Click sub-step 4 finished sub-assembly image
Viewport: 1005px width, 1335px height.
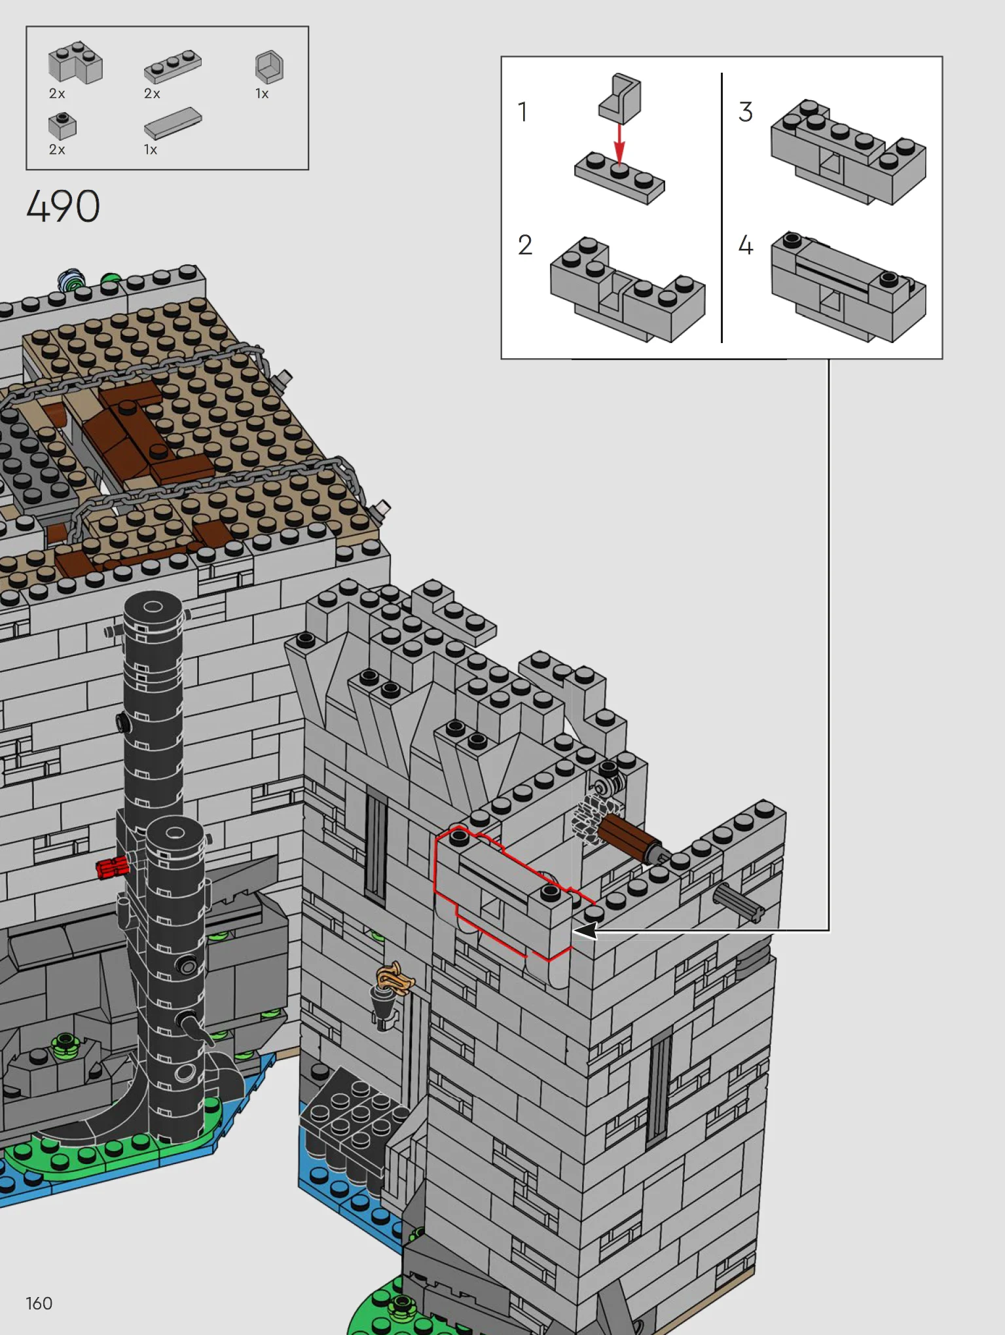[849, 287]
